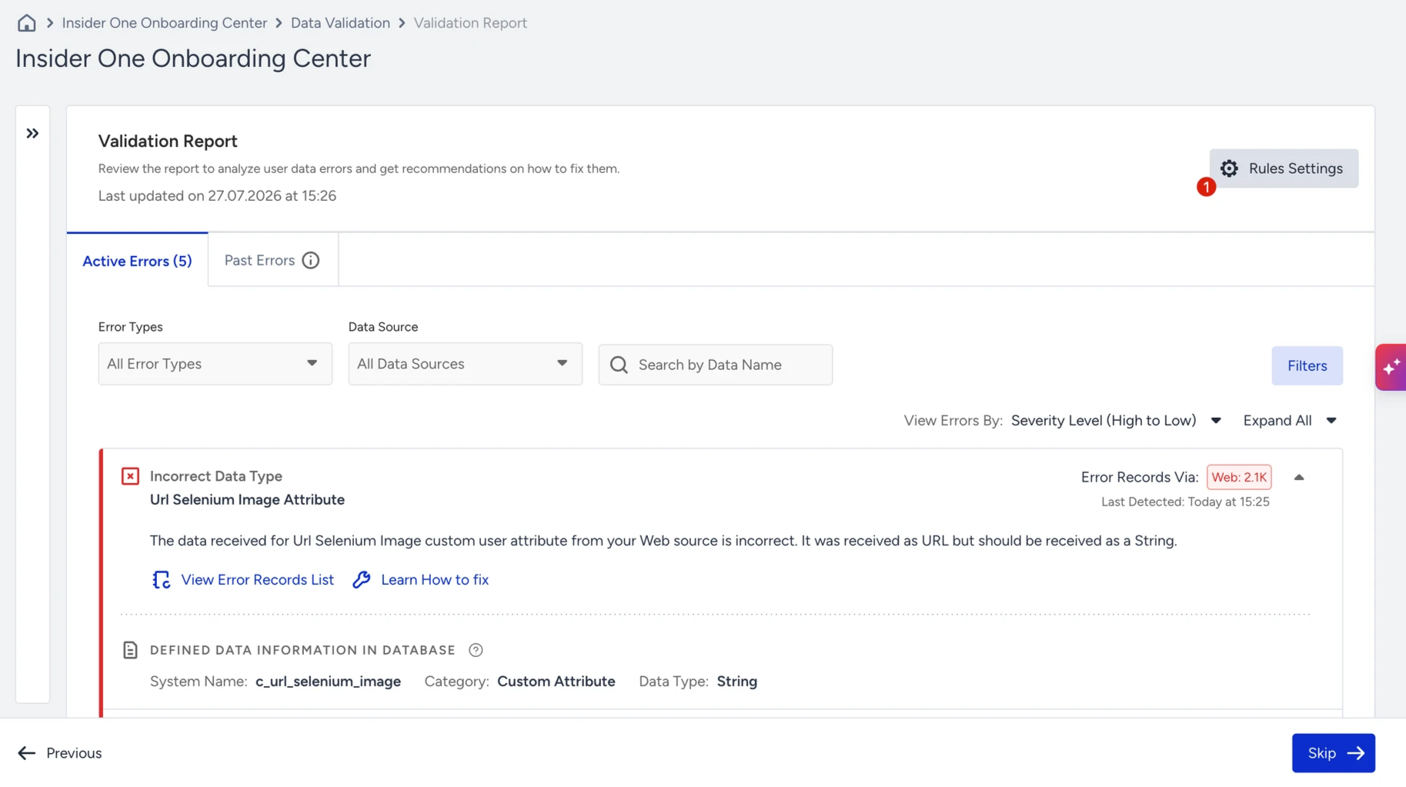Click the Validation Report breadcrumb text
Screen dimensions: 1406x787
[x=470, y=23]
